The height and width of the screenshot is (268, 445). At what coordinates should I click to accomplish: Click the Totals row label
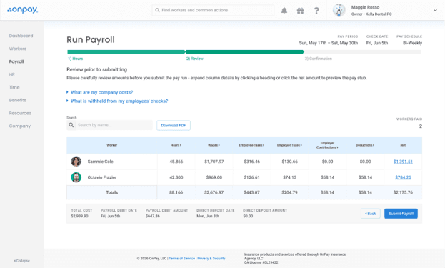(112, 192)
